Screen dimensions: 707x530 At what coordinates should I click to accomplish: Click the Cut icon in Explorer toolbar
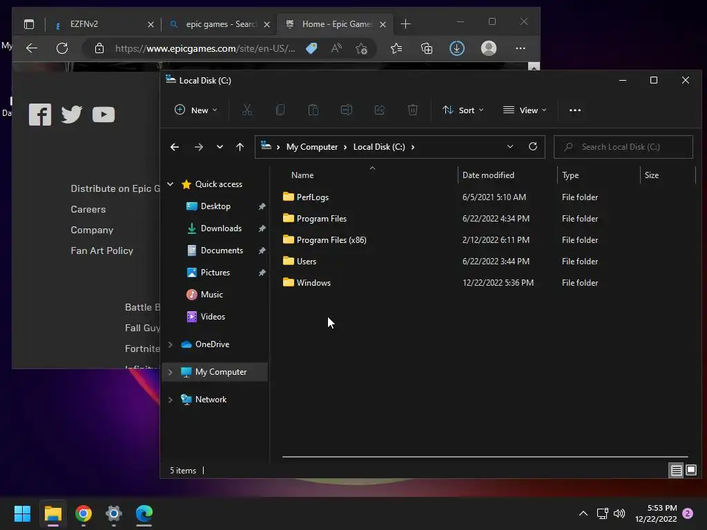pos(247,110)
